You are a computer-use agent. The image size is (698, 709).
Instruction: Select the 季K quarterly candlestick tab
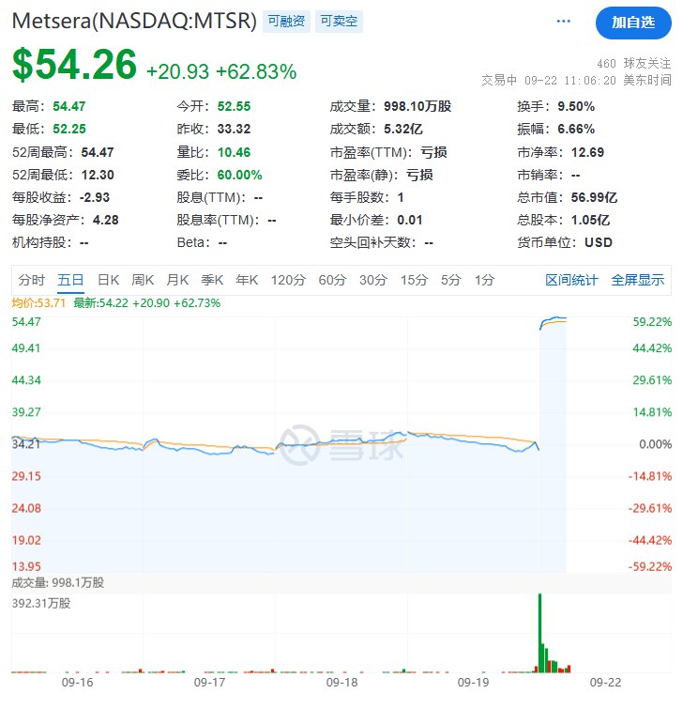212,281
